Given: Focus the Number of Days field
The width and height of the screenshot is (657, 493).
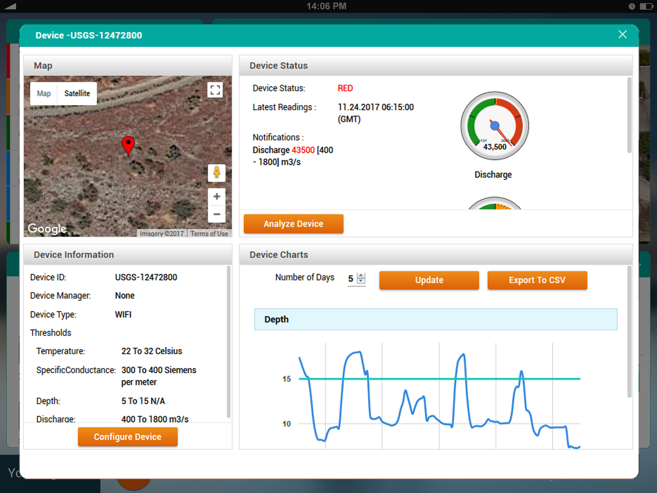Looking at the screenshot, I should coord(351,279).
